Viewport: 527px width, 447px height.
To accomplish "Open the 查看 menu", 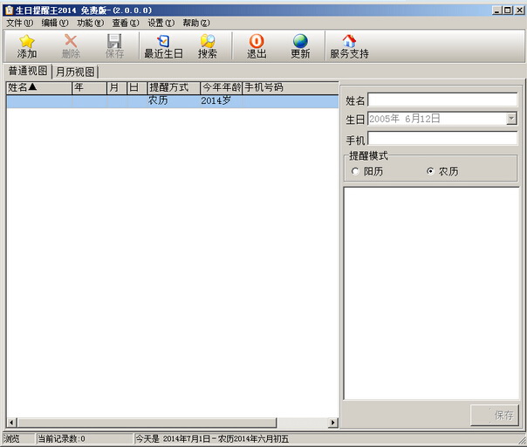I will [x=126, y=23].
